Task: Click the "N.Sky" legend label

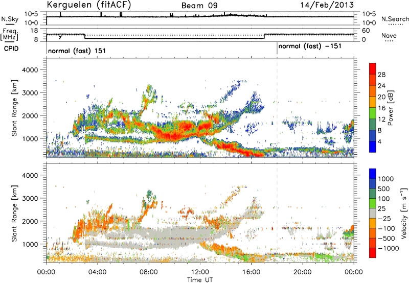Action: pos(10,19)
